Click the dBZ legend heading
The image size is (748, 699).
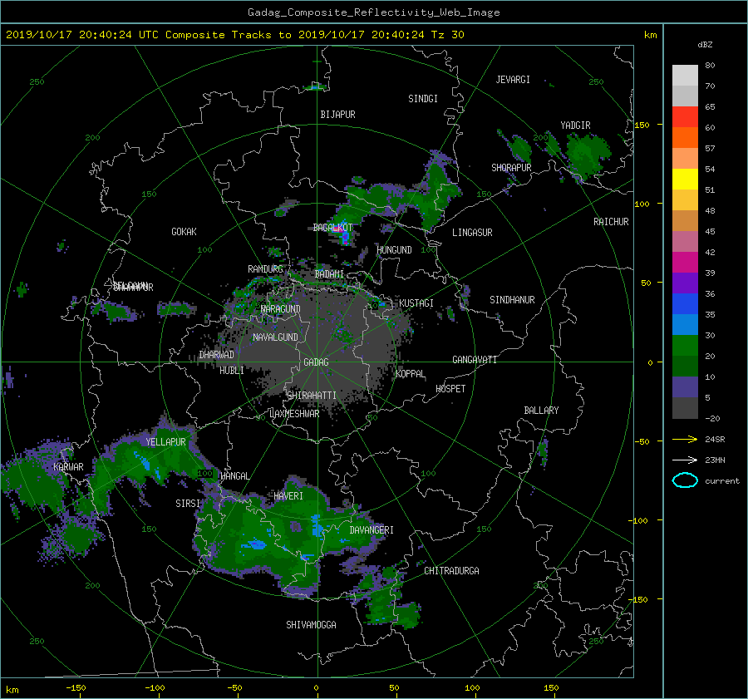click(x=705, y=45)
